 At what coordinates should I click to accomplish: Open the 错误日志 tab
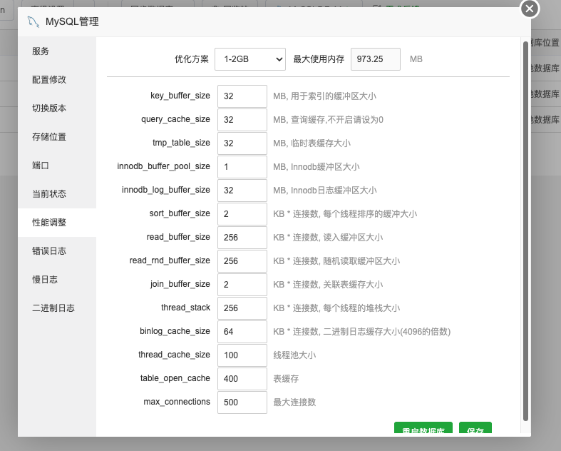[x=57, y=251]
